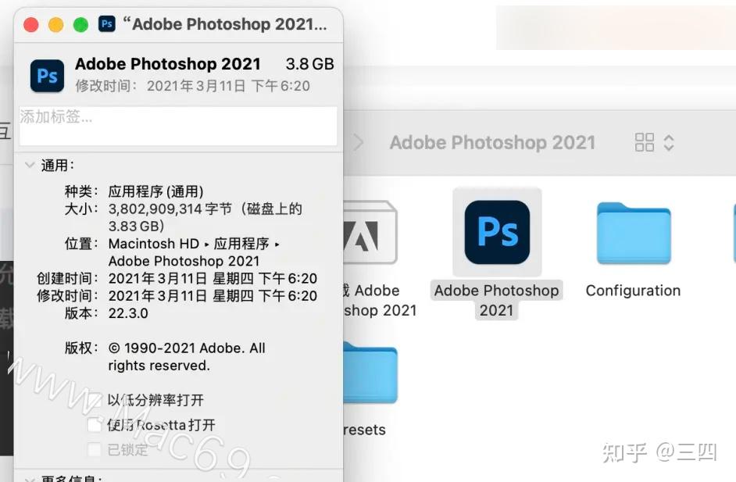The width and height of the screenshot is (736, 482).
Task: Click the 已锁定 checkbox
Action: click(95, 449)
